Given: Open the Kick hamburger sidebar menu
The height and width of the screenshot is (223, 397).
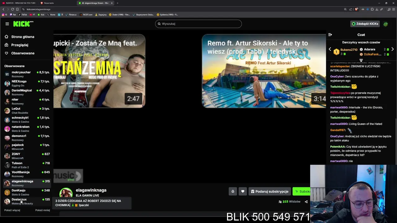Looking at the screenshot, I should [x=7, y=24].
